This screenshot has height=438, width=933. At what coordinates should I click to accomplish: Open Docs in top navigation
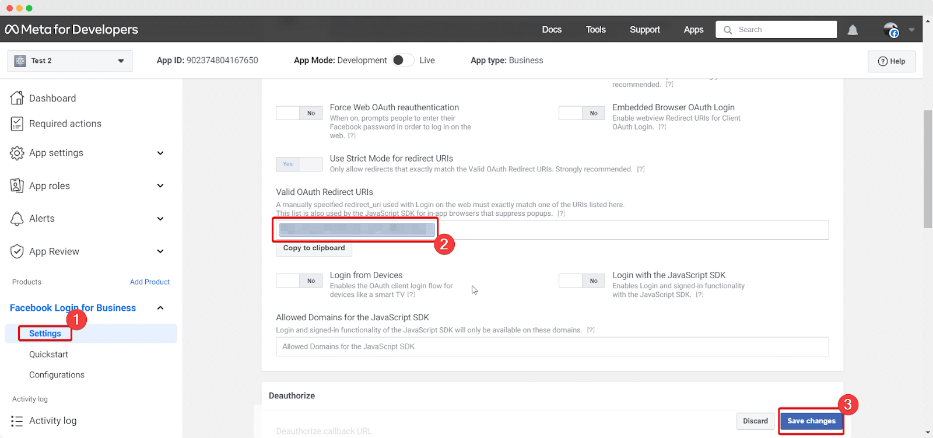(552, 30)
